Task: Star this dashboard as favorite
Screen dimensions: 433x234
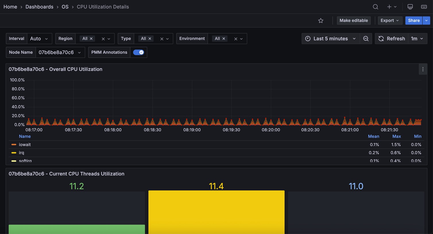Action: pos(321,20)
